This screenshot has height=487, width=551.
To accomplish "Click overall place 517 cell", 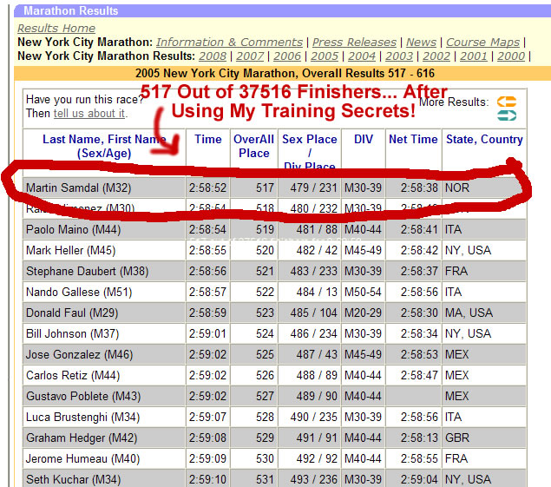I will coord(254,188).
